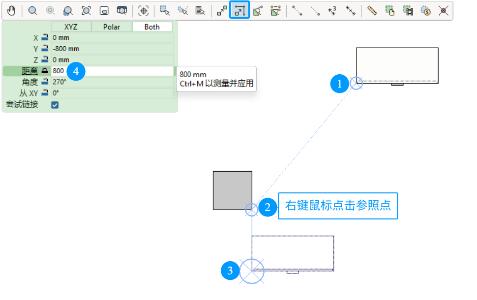
Task: Click the greyed-out magnifier icon
Action: [50, 11]
